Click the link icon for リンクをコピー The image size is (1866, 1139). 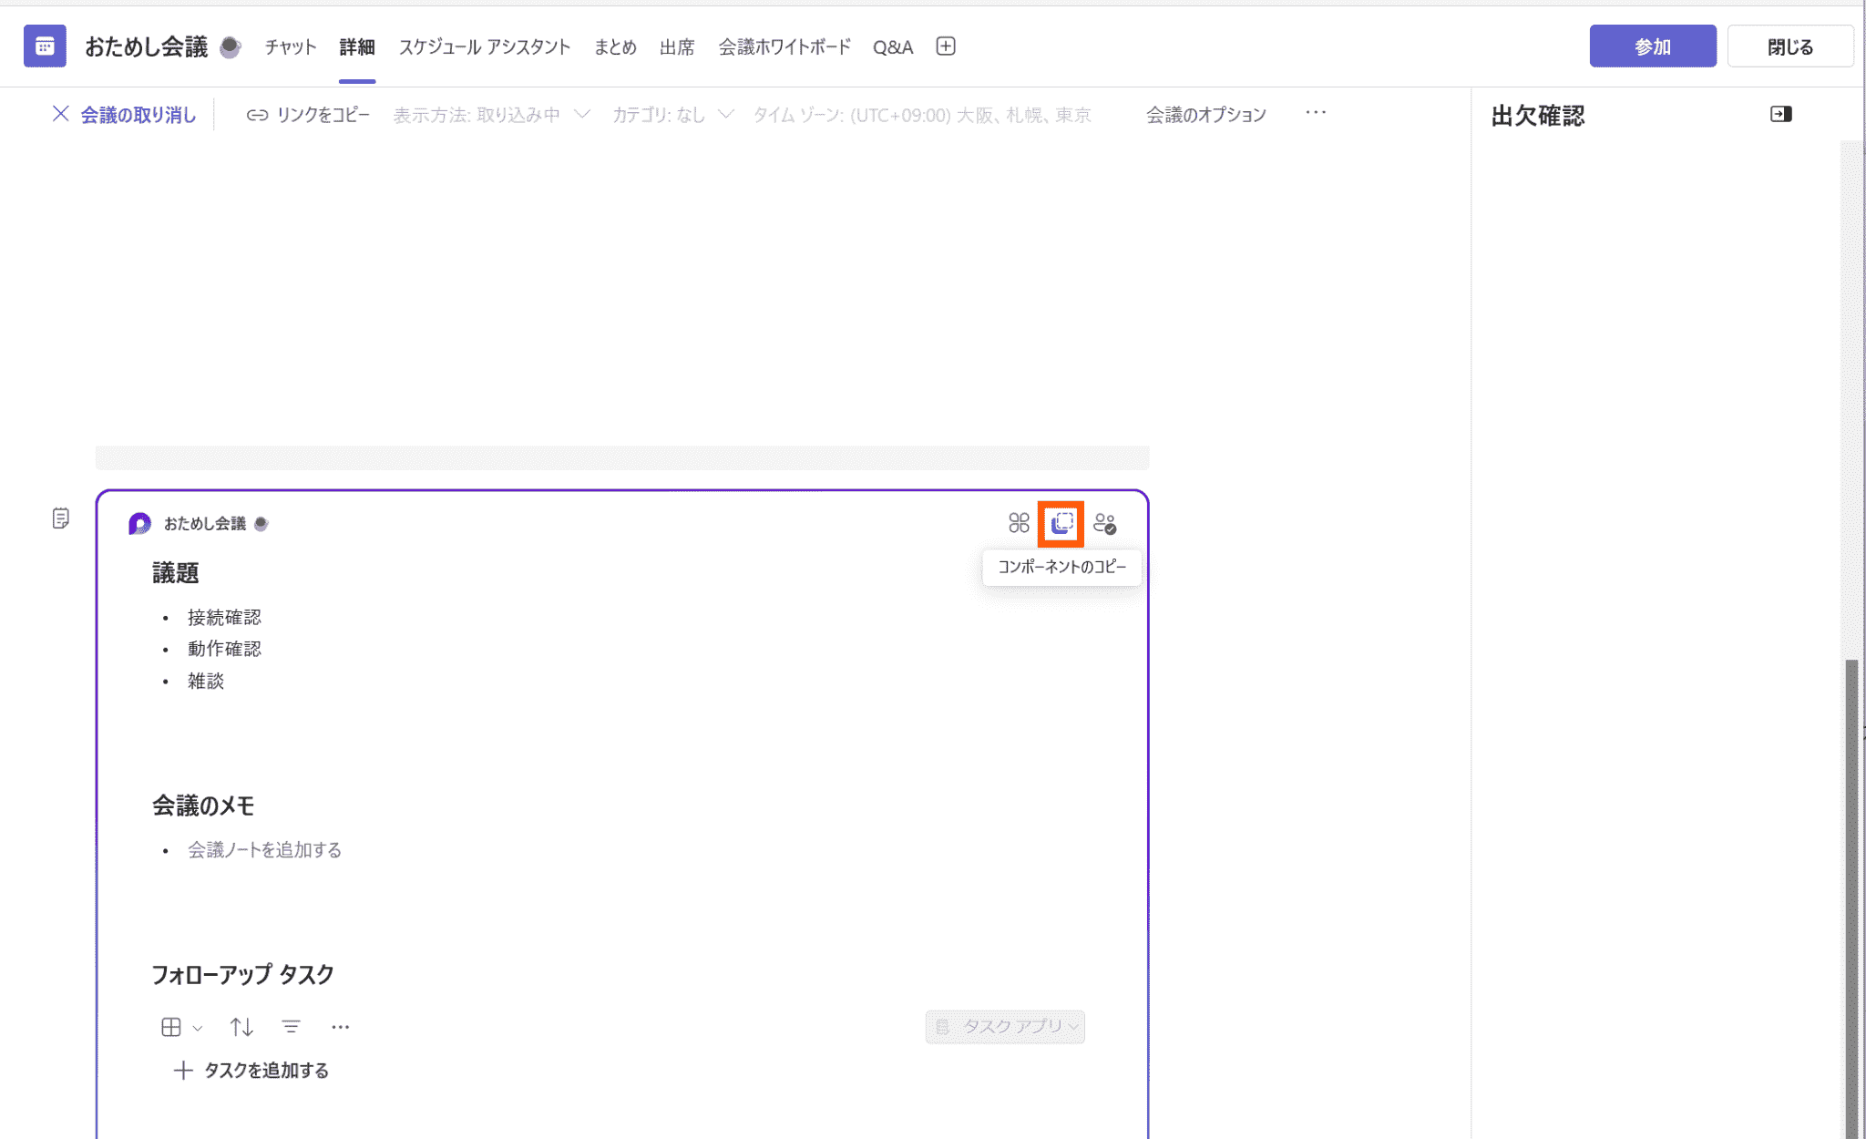coord(257,115)
